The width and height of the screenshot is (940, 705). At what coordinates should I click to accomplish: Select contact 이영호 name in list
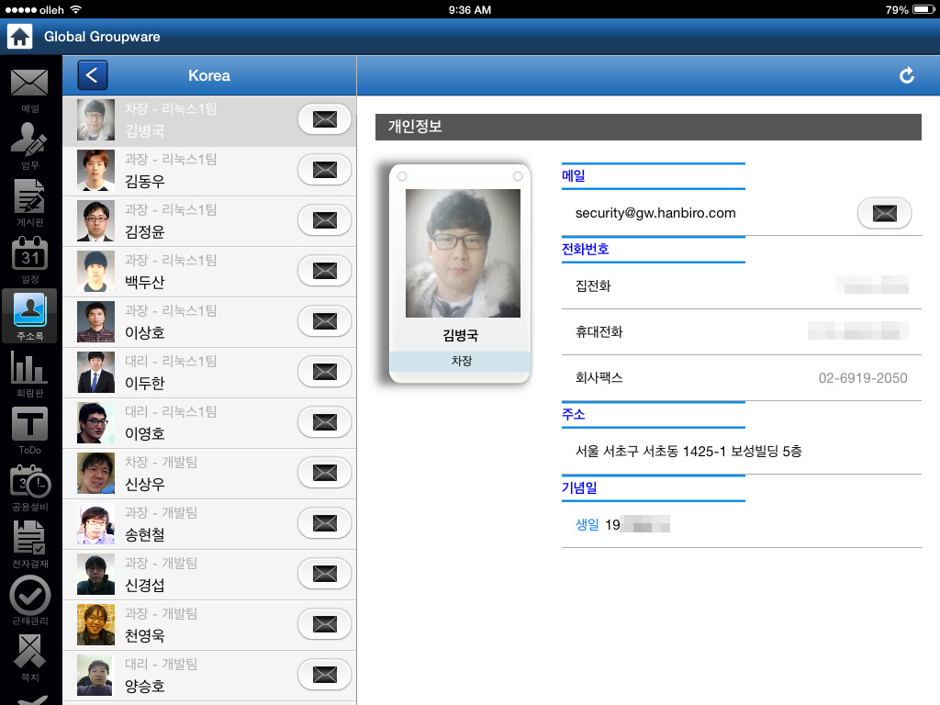click(x=144, y=433)
